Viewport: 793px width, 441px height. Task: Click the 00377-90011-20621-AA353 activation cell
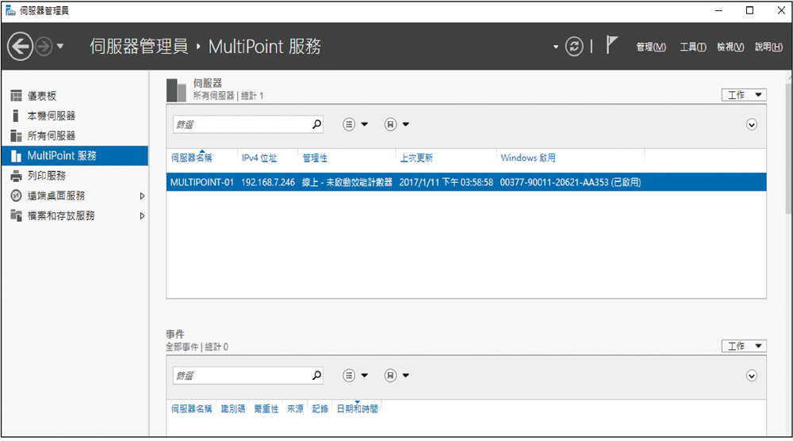tap(570, 182)
